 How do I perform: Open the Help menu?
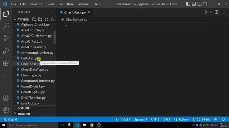(97, 4)
